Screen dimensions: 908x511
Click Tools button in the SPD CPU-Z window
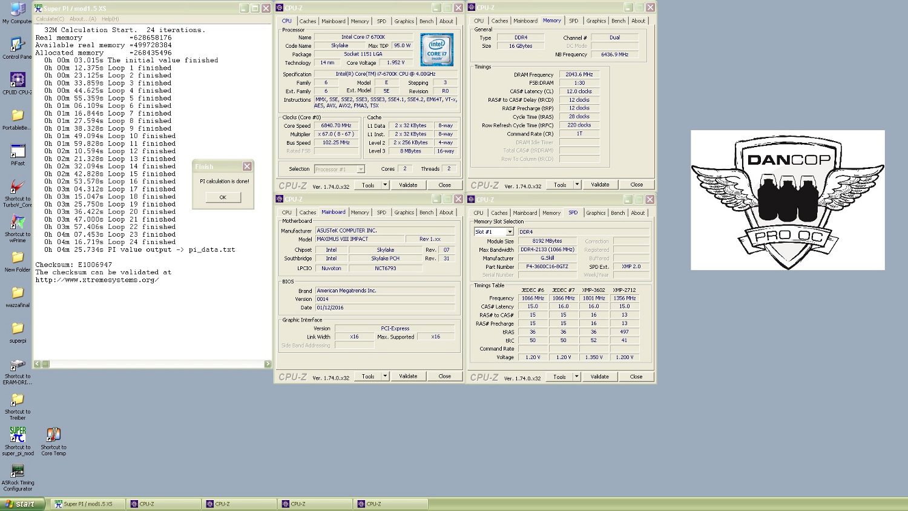point(560,377)
